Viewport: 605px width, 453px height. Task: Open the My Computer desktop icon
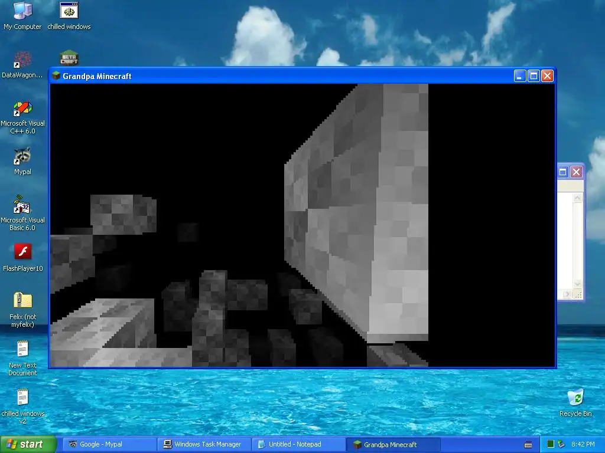click(22, 15)
